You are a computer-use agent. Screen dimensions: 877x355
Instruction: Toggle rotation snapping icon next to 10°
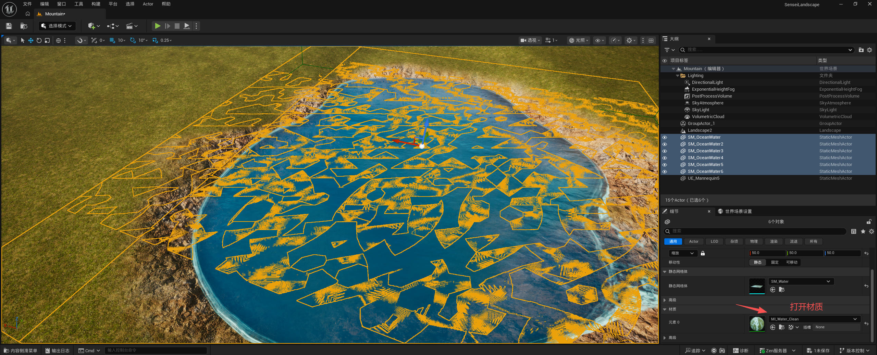pos(133,40)
